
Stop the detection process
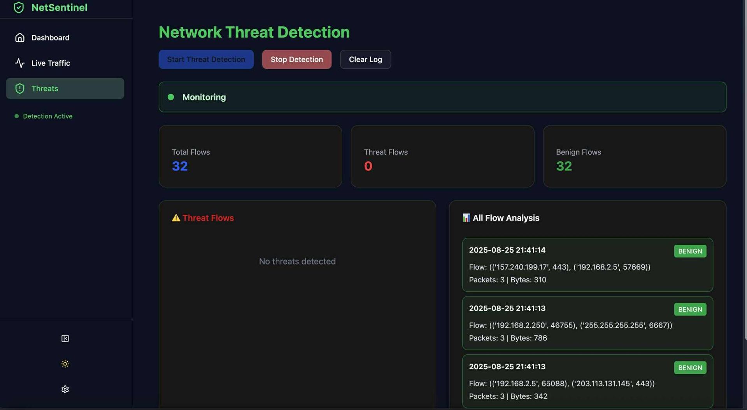[x=297, y=60]
